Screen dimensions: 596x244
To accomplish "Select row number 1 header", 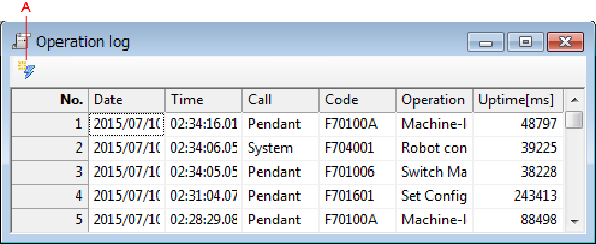I will [50, 123].
